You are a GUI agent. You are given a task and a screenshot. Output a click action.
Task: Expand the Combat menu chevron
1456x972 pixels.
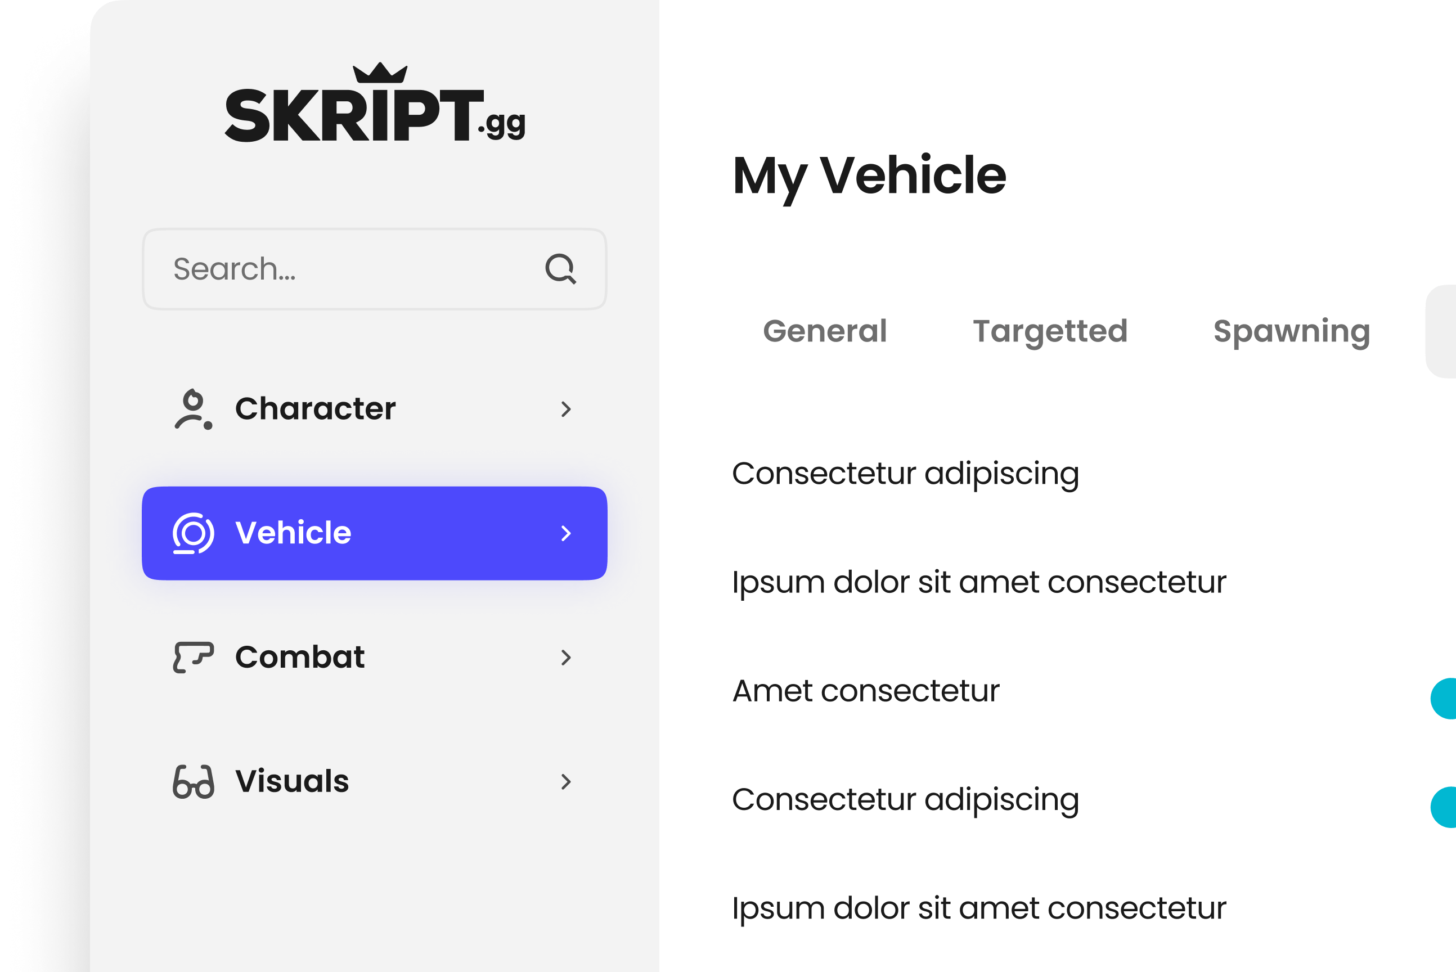point(565,657)
